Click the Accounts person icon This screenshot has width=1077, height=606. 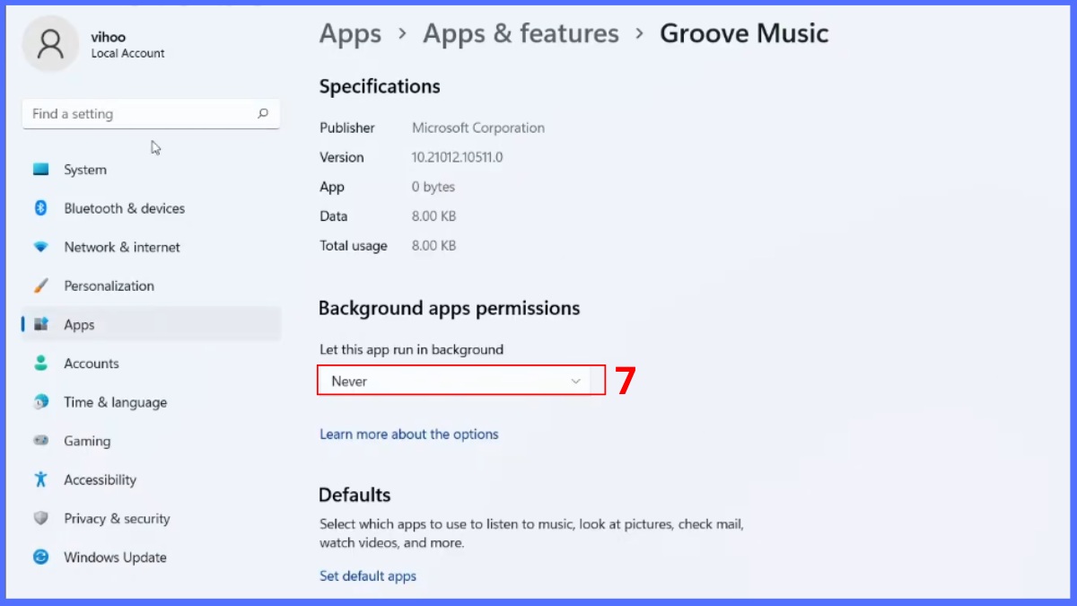[x=40, y=364]
